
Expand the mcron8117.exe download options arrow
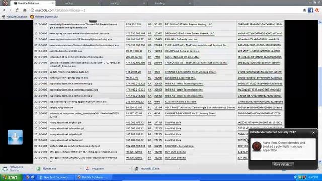point(179,168)
